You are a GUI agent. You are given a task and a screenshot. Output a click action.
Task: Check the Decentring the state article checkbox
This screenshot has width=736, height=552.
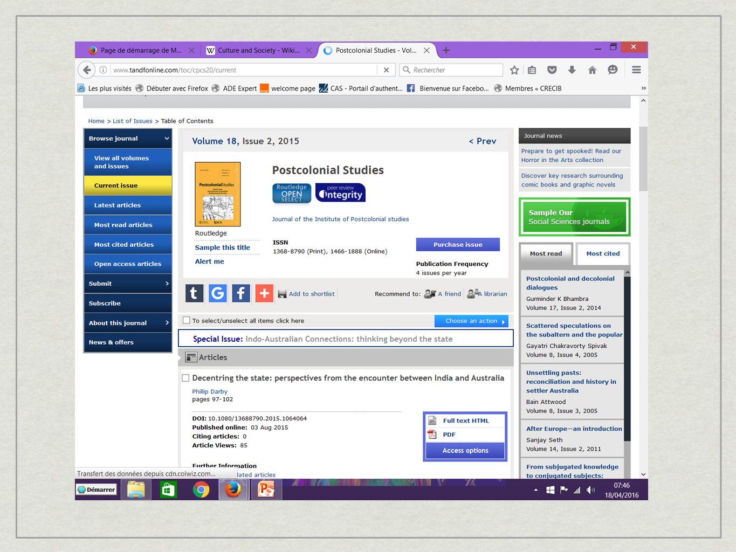[x=185, y=378]
